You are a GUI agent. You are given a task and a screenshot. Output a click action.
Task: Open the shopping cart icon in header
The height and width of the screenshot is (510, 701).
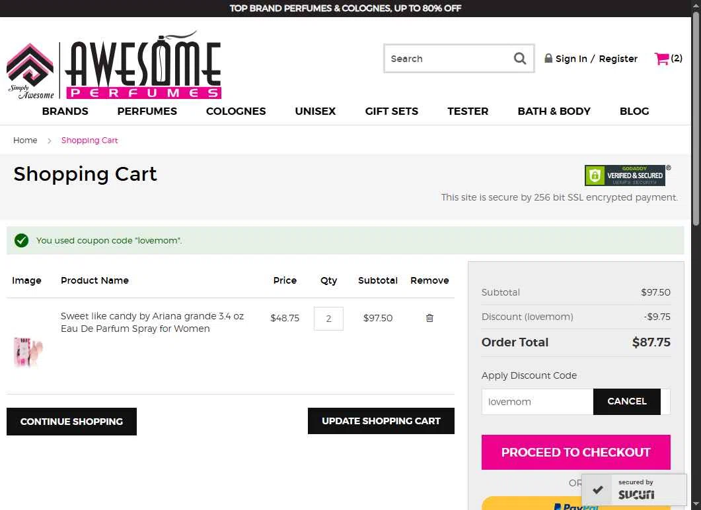(x=661, y=59)
